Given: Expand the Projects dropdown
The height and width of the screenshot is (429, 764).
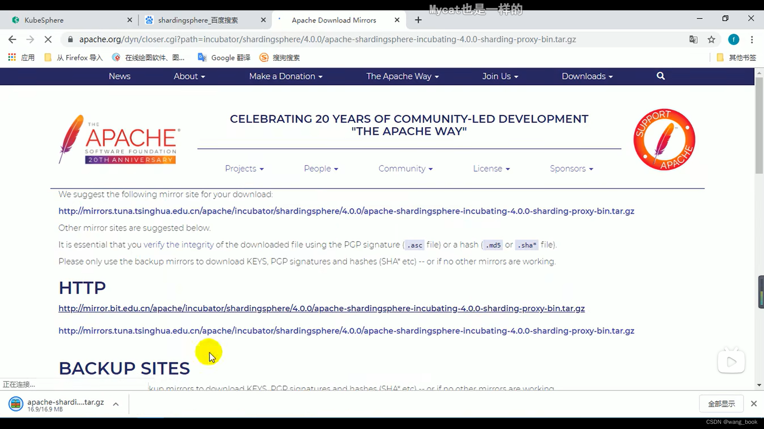Looking at the screenshot, I should [x=244, y=168].
